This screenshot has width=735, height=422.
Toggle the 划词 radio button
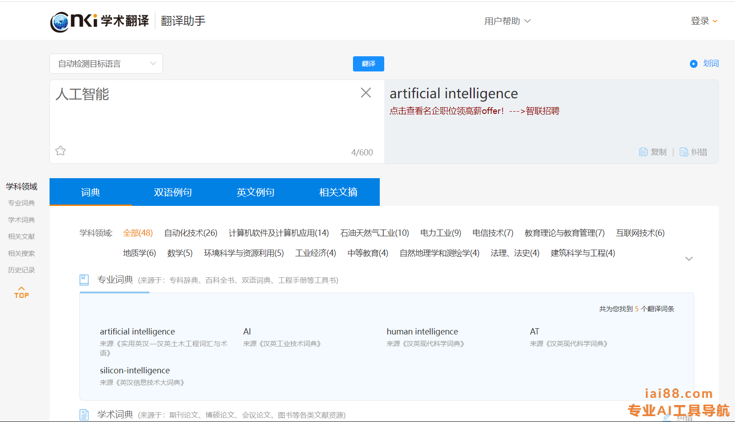tap(693, 64)
